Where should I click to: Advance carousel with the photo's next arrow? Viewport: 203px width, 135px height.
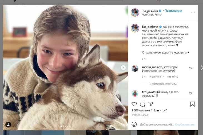(x=123, y=67)
